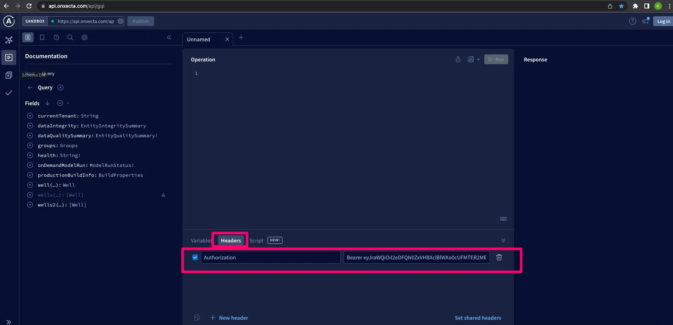Expand the left sidebar with double chevron
Screen dimensions: 673x325
coord(9,321)
